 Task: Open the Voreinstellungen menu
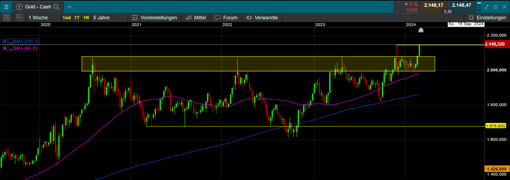tap(154, 18)
